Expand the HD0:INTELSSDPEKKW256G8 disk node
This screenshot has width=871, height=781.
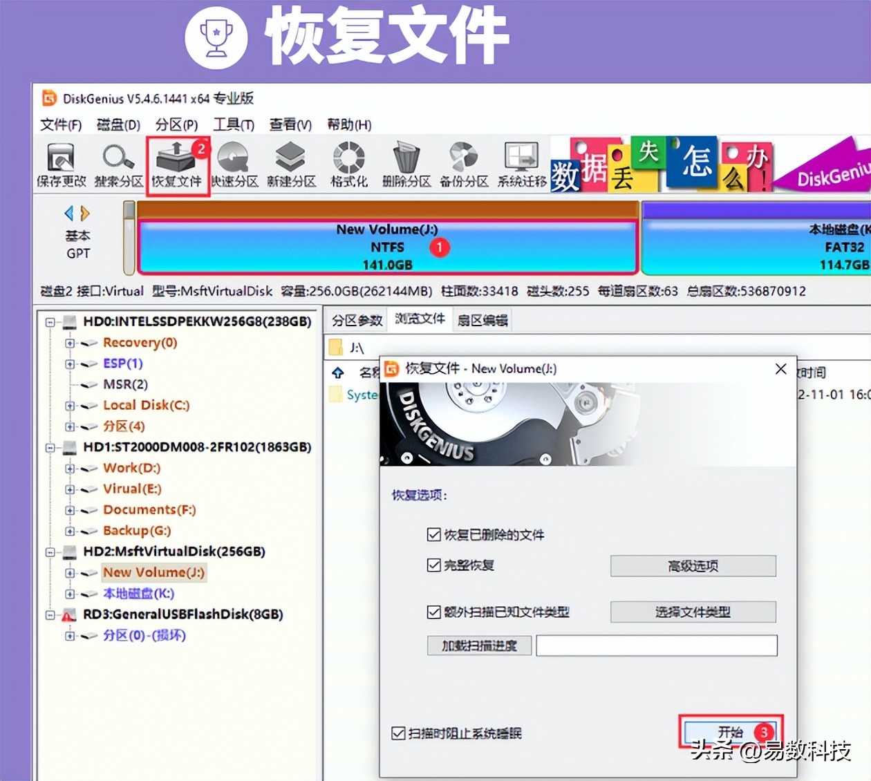[49, 321]
